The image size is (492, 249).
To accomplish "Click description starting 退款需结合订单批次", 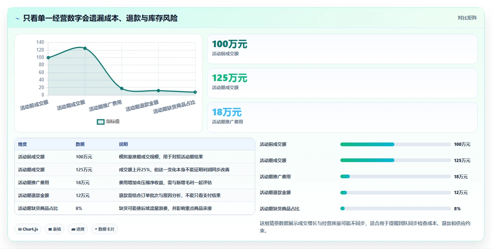I will (x=170, y=195).
